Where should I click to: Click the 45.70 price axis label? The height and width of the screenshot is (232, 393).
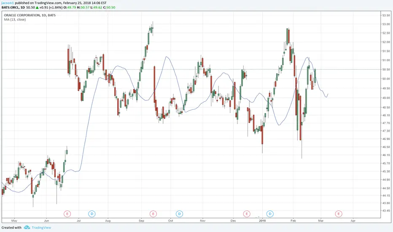[x=386, y=163]
